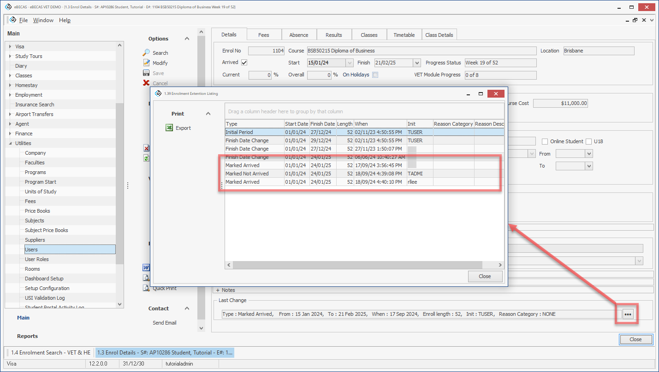The height and width of the screenshot is (372, 659).
Task: Open the Window menu
Action: (x=43, y=20)
